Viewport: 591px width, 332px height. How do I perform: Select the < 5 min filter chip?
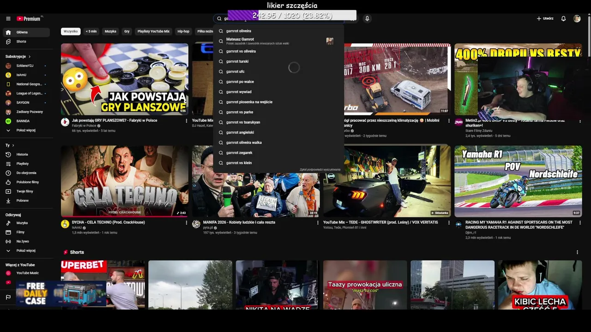pyautogui.click(x=91, y=31)
